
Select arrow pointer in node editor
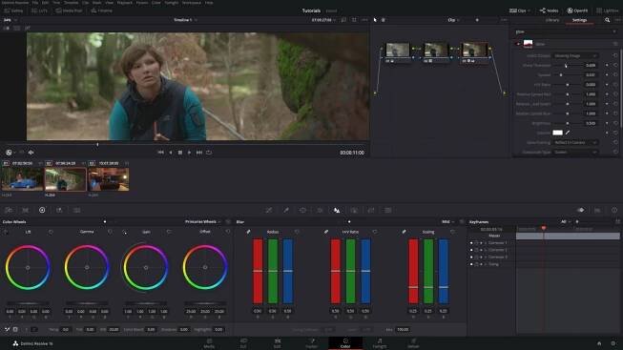click(375, 20)
